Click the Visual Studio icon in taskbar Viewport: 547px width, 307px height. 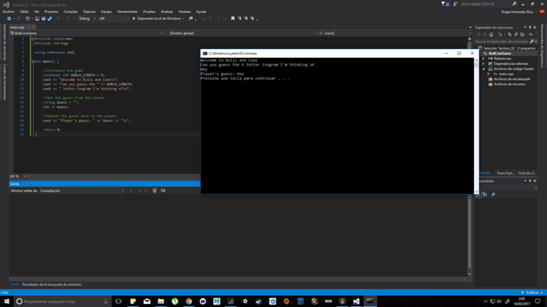coord(356,301)
